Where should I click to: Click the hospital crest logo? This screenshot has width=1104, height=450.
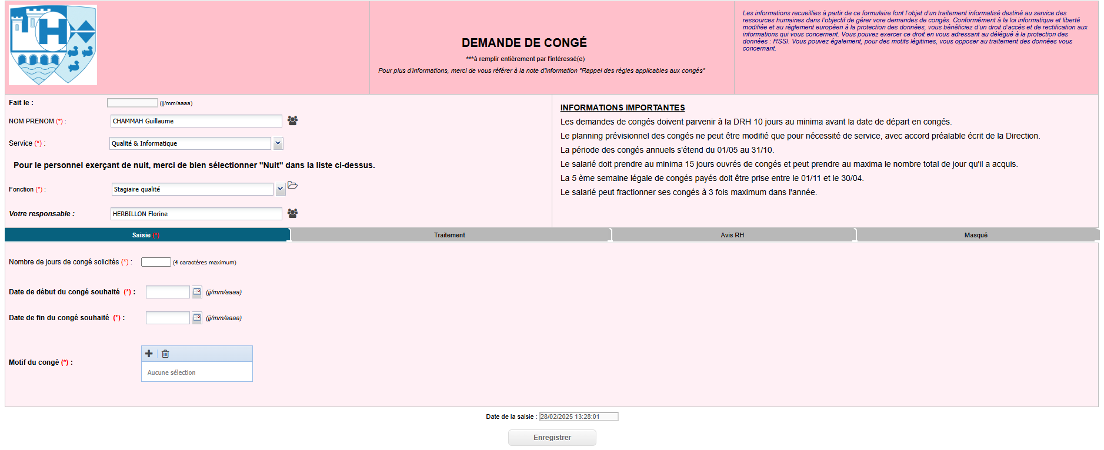(53, 45)
